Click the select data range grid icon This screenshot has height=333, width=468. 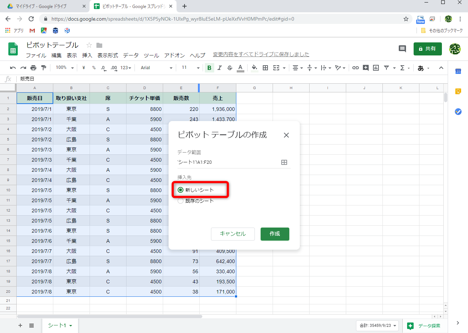coord(284,162)
